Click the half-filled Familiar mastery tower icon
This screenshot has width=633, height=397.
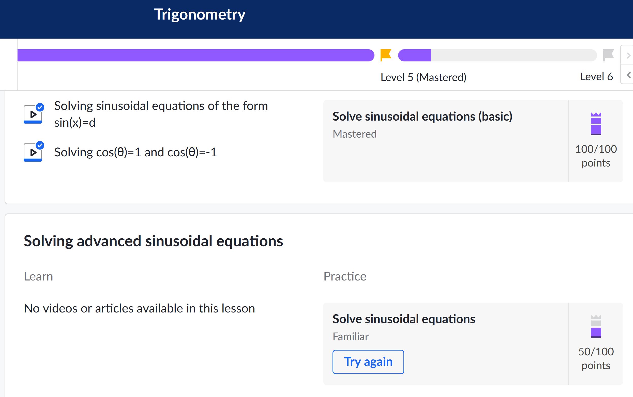(596, 326)
